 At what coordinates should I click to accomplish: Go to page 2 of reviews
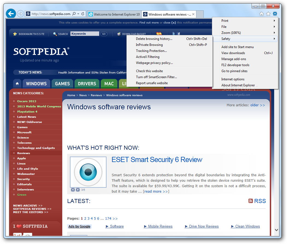tap(85, 219)
